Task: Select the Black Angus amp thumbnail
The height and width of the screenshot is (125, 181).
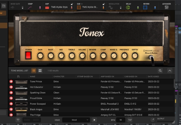Action: coord(21,109)
